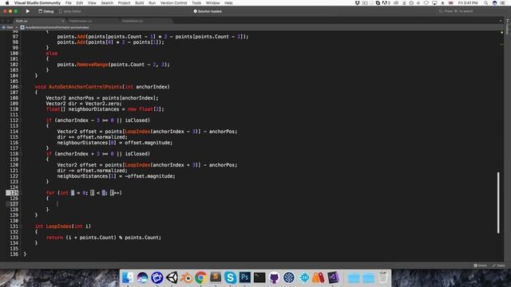
Task: Open Sublime Text from the dock
Action: pyautogui.click(x=216, y=277)
